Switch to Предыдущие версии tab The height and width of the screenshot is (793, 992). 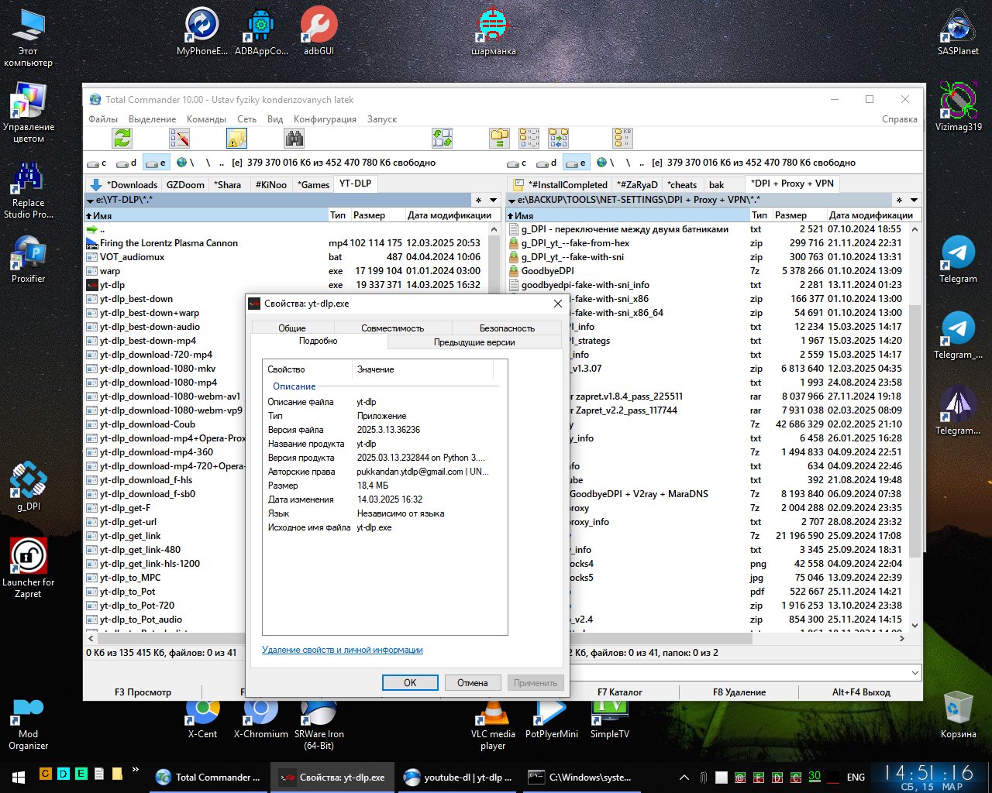click(x=474, y=342)
